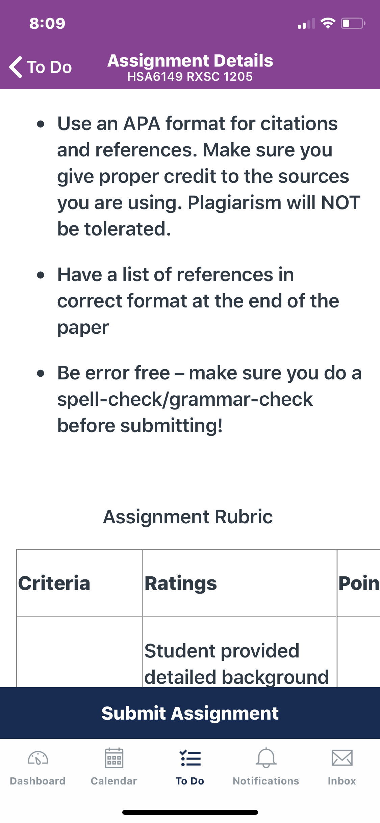Tap the battery indicator icon
This screenshot has width=380, height=823.
(x=353, y=23)
